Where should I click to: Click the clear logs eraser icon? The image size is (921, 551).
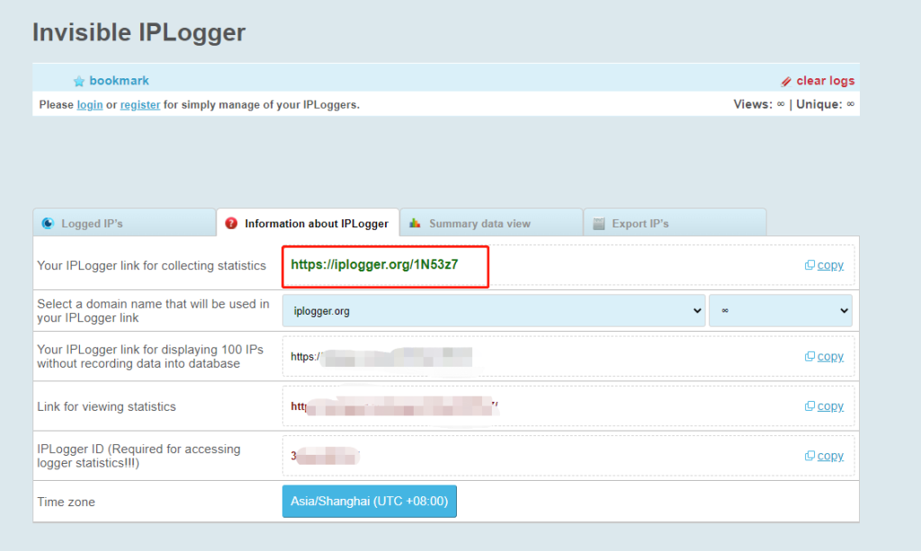786,81
